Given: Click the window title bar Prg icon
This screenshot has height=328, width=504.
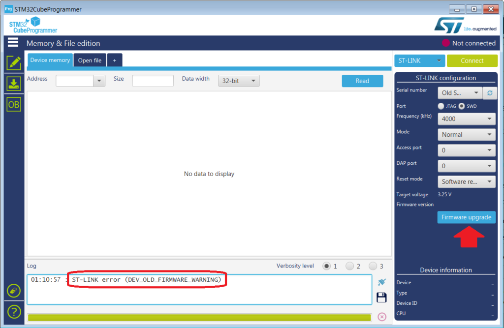Looking at the screenshot, I should pos(8,9).
